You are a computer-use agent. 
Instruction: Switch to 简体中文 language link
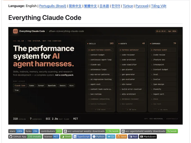75,6
